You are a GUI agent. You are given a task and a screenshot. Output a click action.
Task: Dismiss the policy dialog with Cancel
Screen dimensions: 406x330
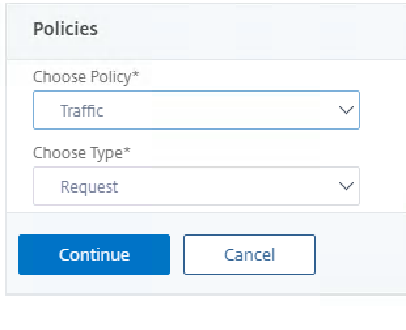(x=249, y=254)
